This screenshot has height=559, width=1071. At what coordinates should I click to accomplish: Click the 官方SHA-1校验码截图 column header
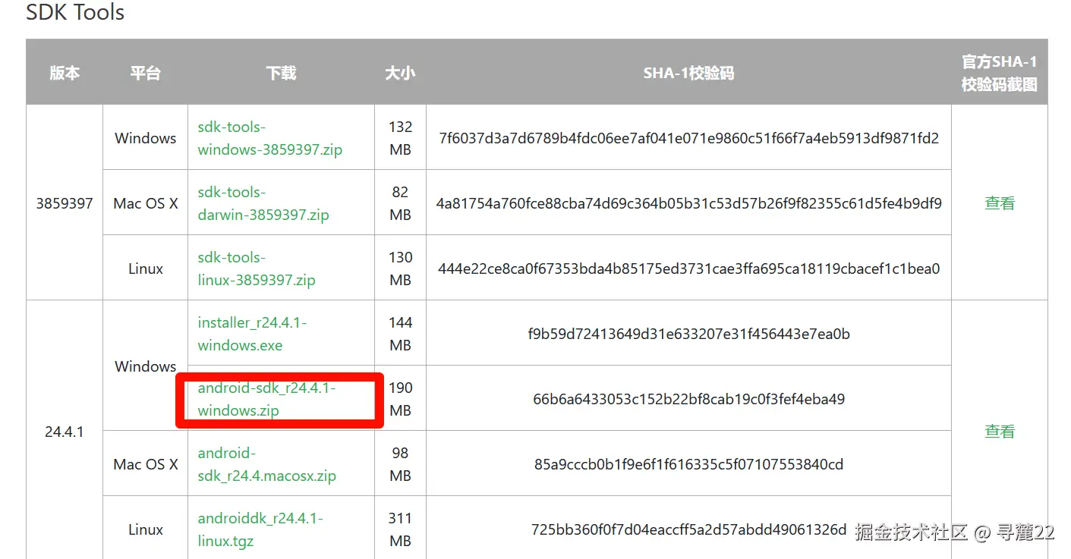tap(999, 73)
